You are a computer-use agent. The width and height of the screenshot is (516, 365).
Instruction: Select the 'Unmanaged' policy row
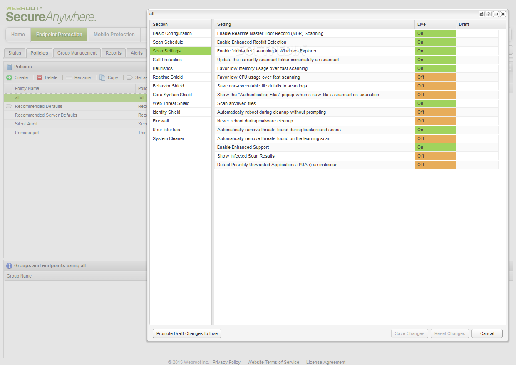click(75, 132)
